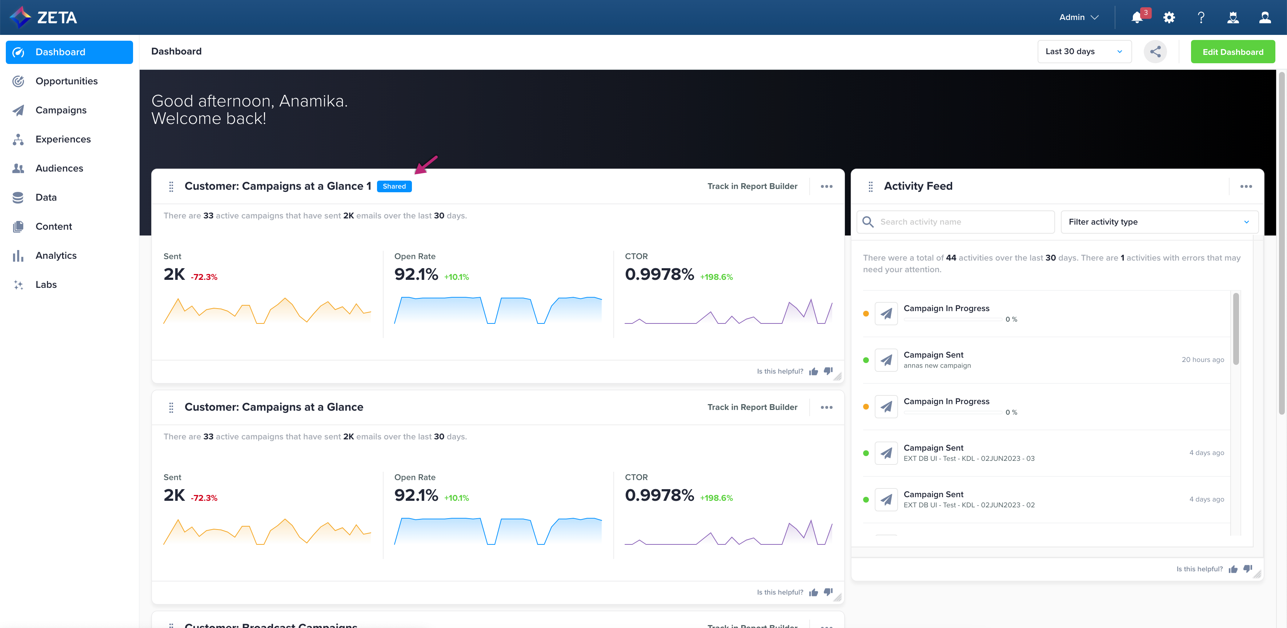The image size is (1287, 628).
Task: Click the notifications bell with 3 alerts
Action: point(1137,17)
